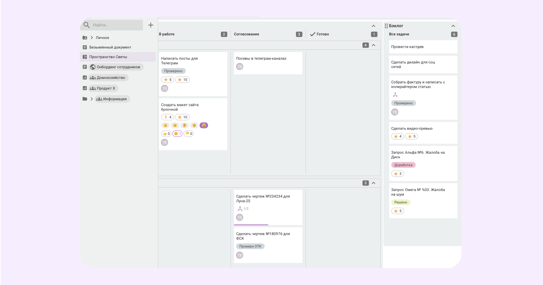Click Все задачи header in backlog
This screenshot has height=285, width=543.
point(399,34)
